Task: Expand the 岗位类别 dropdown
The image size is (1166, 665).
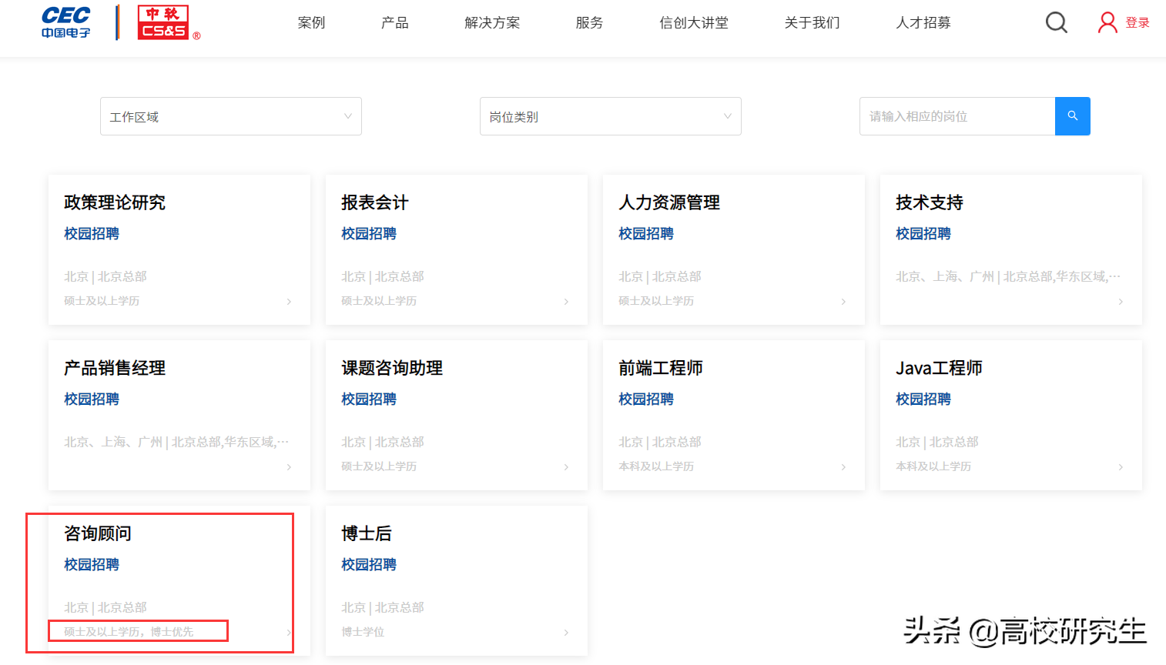Action: (x=610, y=115)
